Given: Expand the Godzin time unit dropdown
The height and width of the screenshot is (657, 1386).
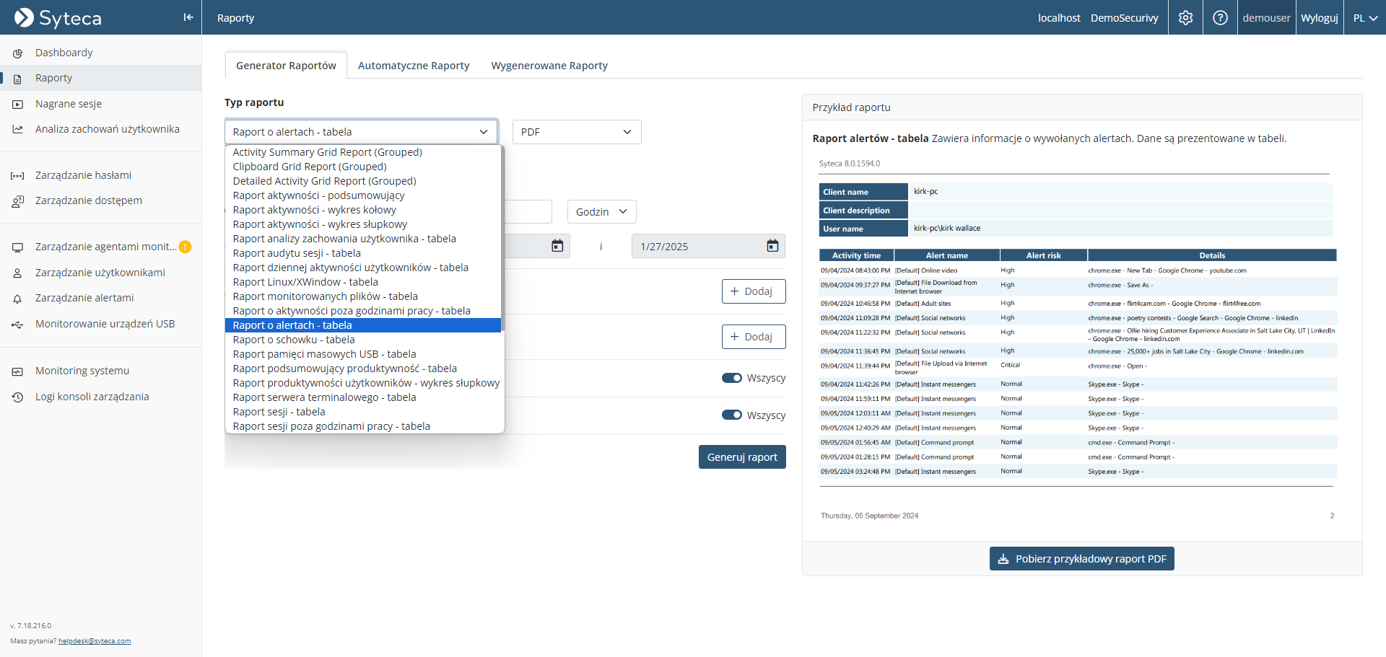Looking at the screenshot, I should click(x=601, y=212).
